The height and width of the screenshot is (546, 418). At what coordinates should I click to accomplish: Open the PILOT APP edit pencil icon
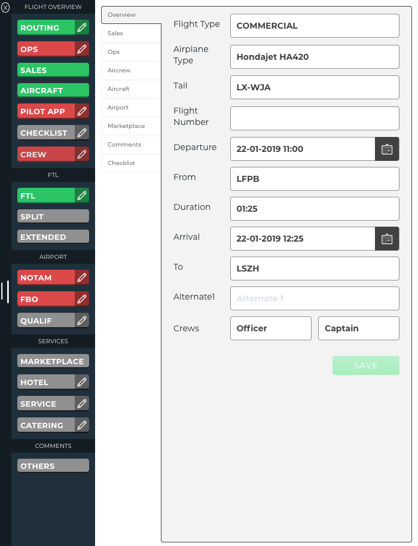82,111
